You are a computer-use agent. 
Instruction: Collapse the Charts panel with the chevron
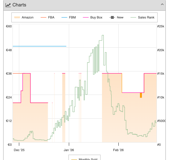click(x=162, y=5)
